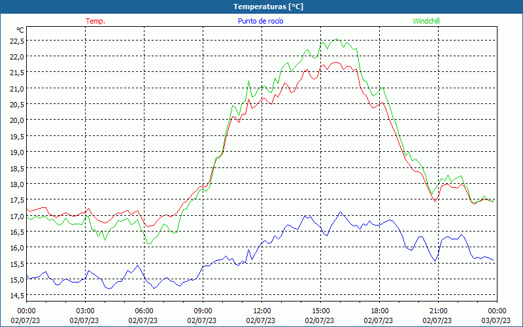Click the '15,0' y-axis value

click(17, 280)
